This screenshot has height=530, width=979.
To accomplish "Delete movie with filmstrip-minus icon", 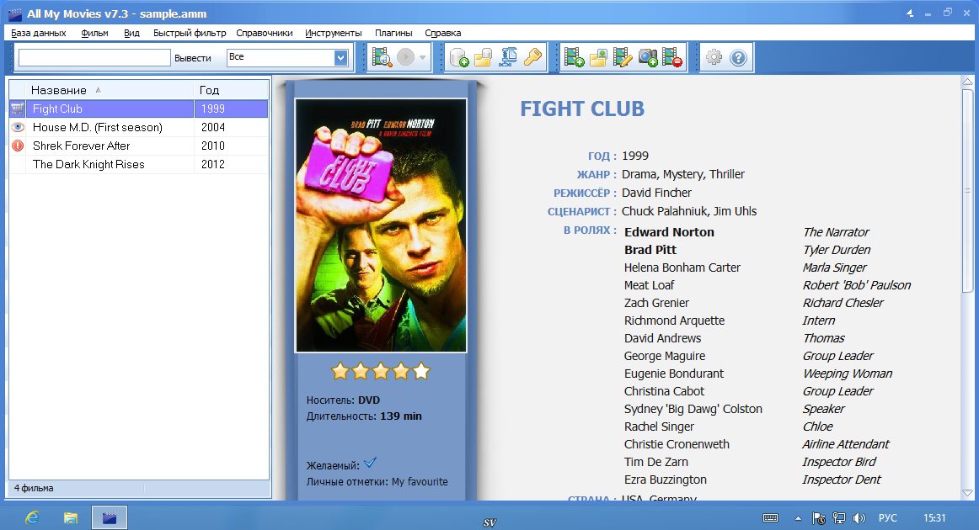I will tap(671, 57).
